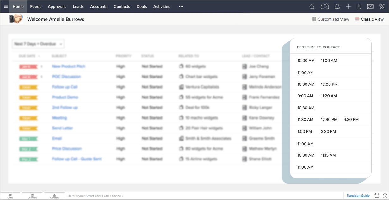Open the Channels panel in the chat bar
The image size is (389, 200).
click(x=32, y=196)
